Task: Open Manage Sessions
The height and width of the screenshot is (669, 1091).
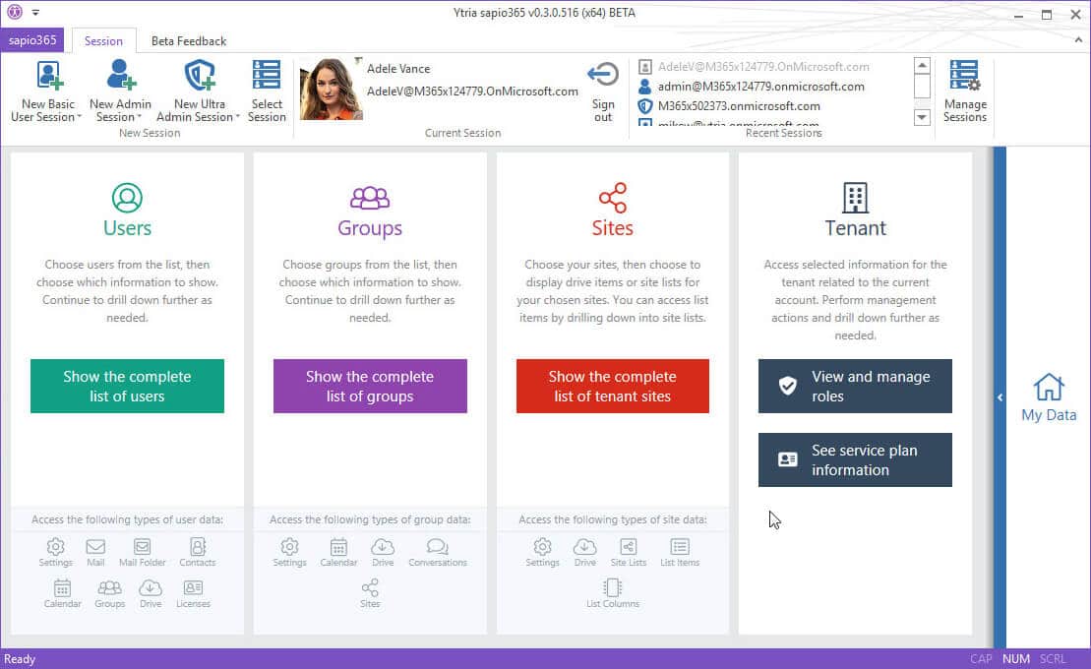Action: pos(964,91)
